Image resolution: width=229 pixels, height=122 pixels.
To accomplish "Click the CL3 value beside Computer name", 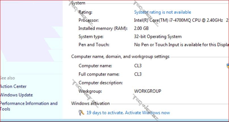I will [x=138, y=66].
